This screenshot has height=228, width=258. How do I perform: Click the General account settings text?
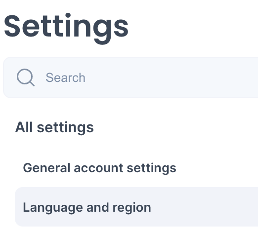pos(99,168)
